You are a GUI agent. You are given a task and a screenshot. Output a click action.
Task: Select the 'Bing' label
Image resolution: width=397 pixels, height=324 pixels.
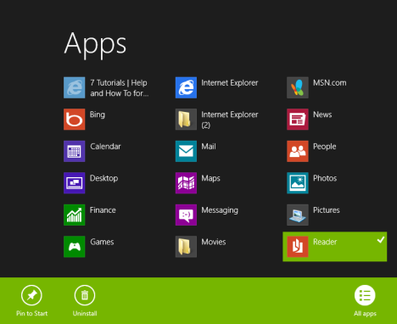tap(98, 115)
